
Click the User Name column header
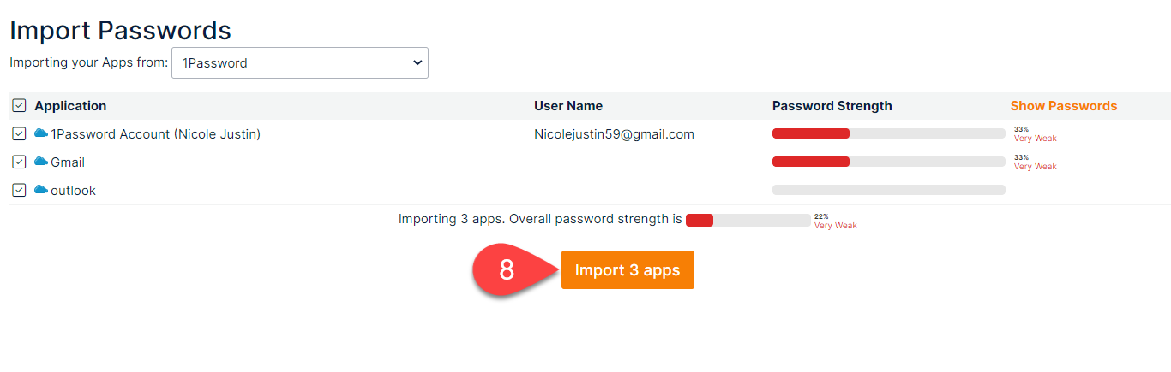coord(568,106)
